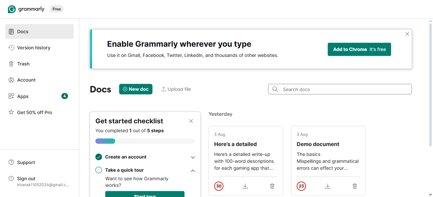The height and width of the screenshot is (197, 433).
Task: Focus the Search docs field
Action: point(340,89)
